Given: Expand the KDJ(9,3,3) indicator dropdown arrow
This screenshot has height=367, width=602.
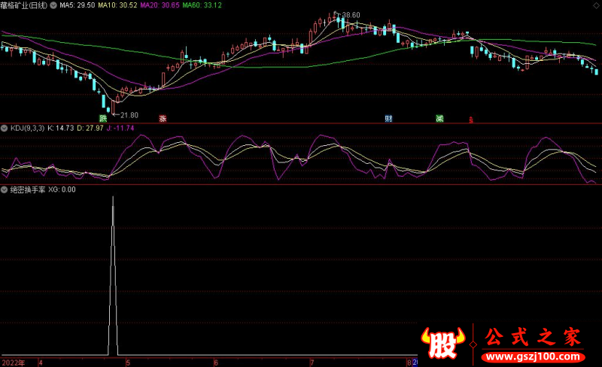Looking at the screenshot, I should point(5,129).
